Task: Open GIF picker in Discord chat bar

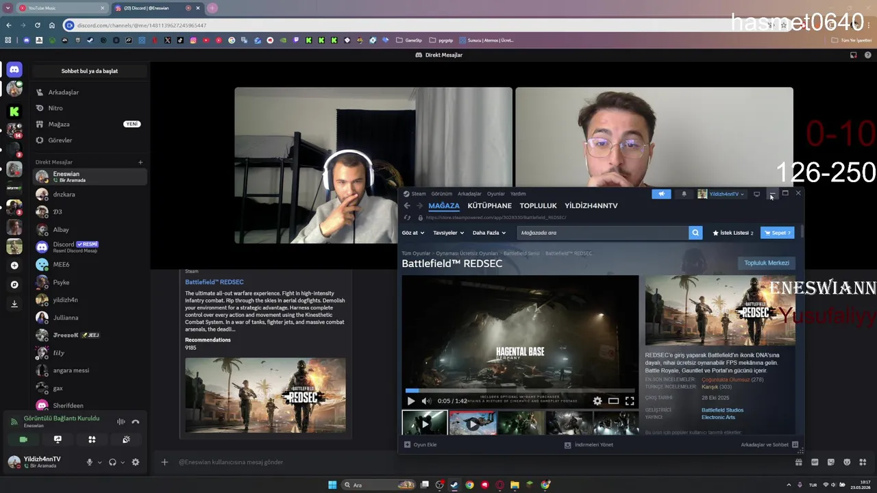Action: click(x=815, y=462)
